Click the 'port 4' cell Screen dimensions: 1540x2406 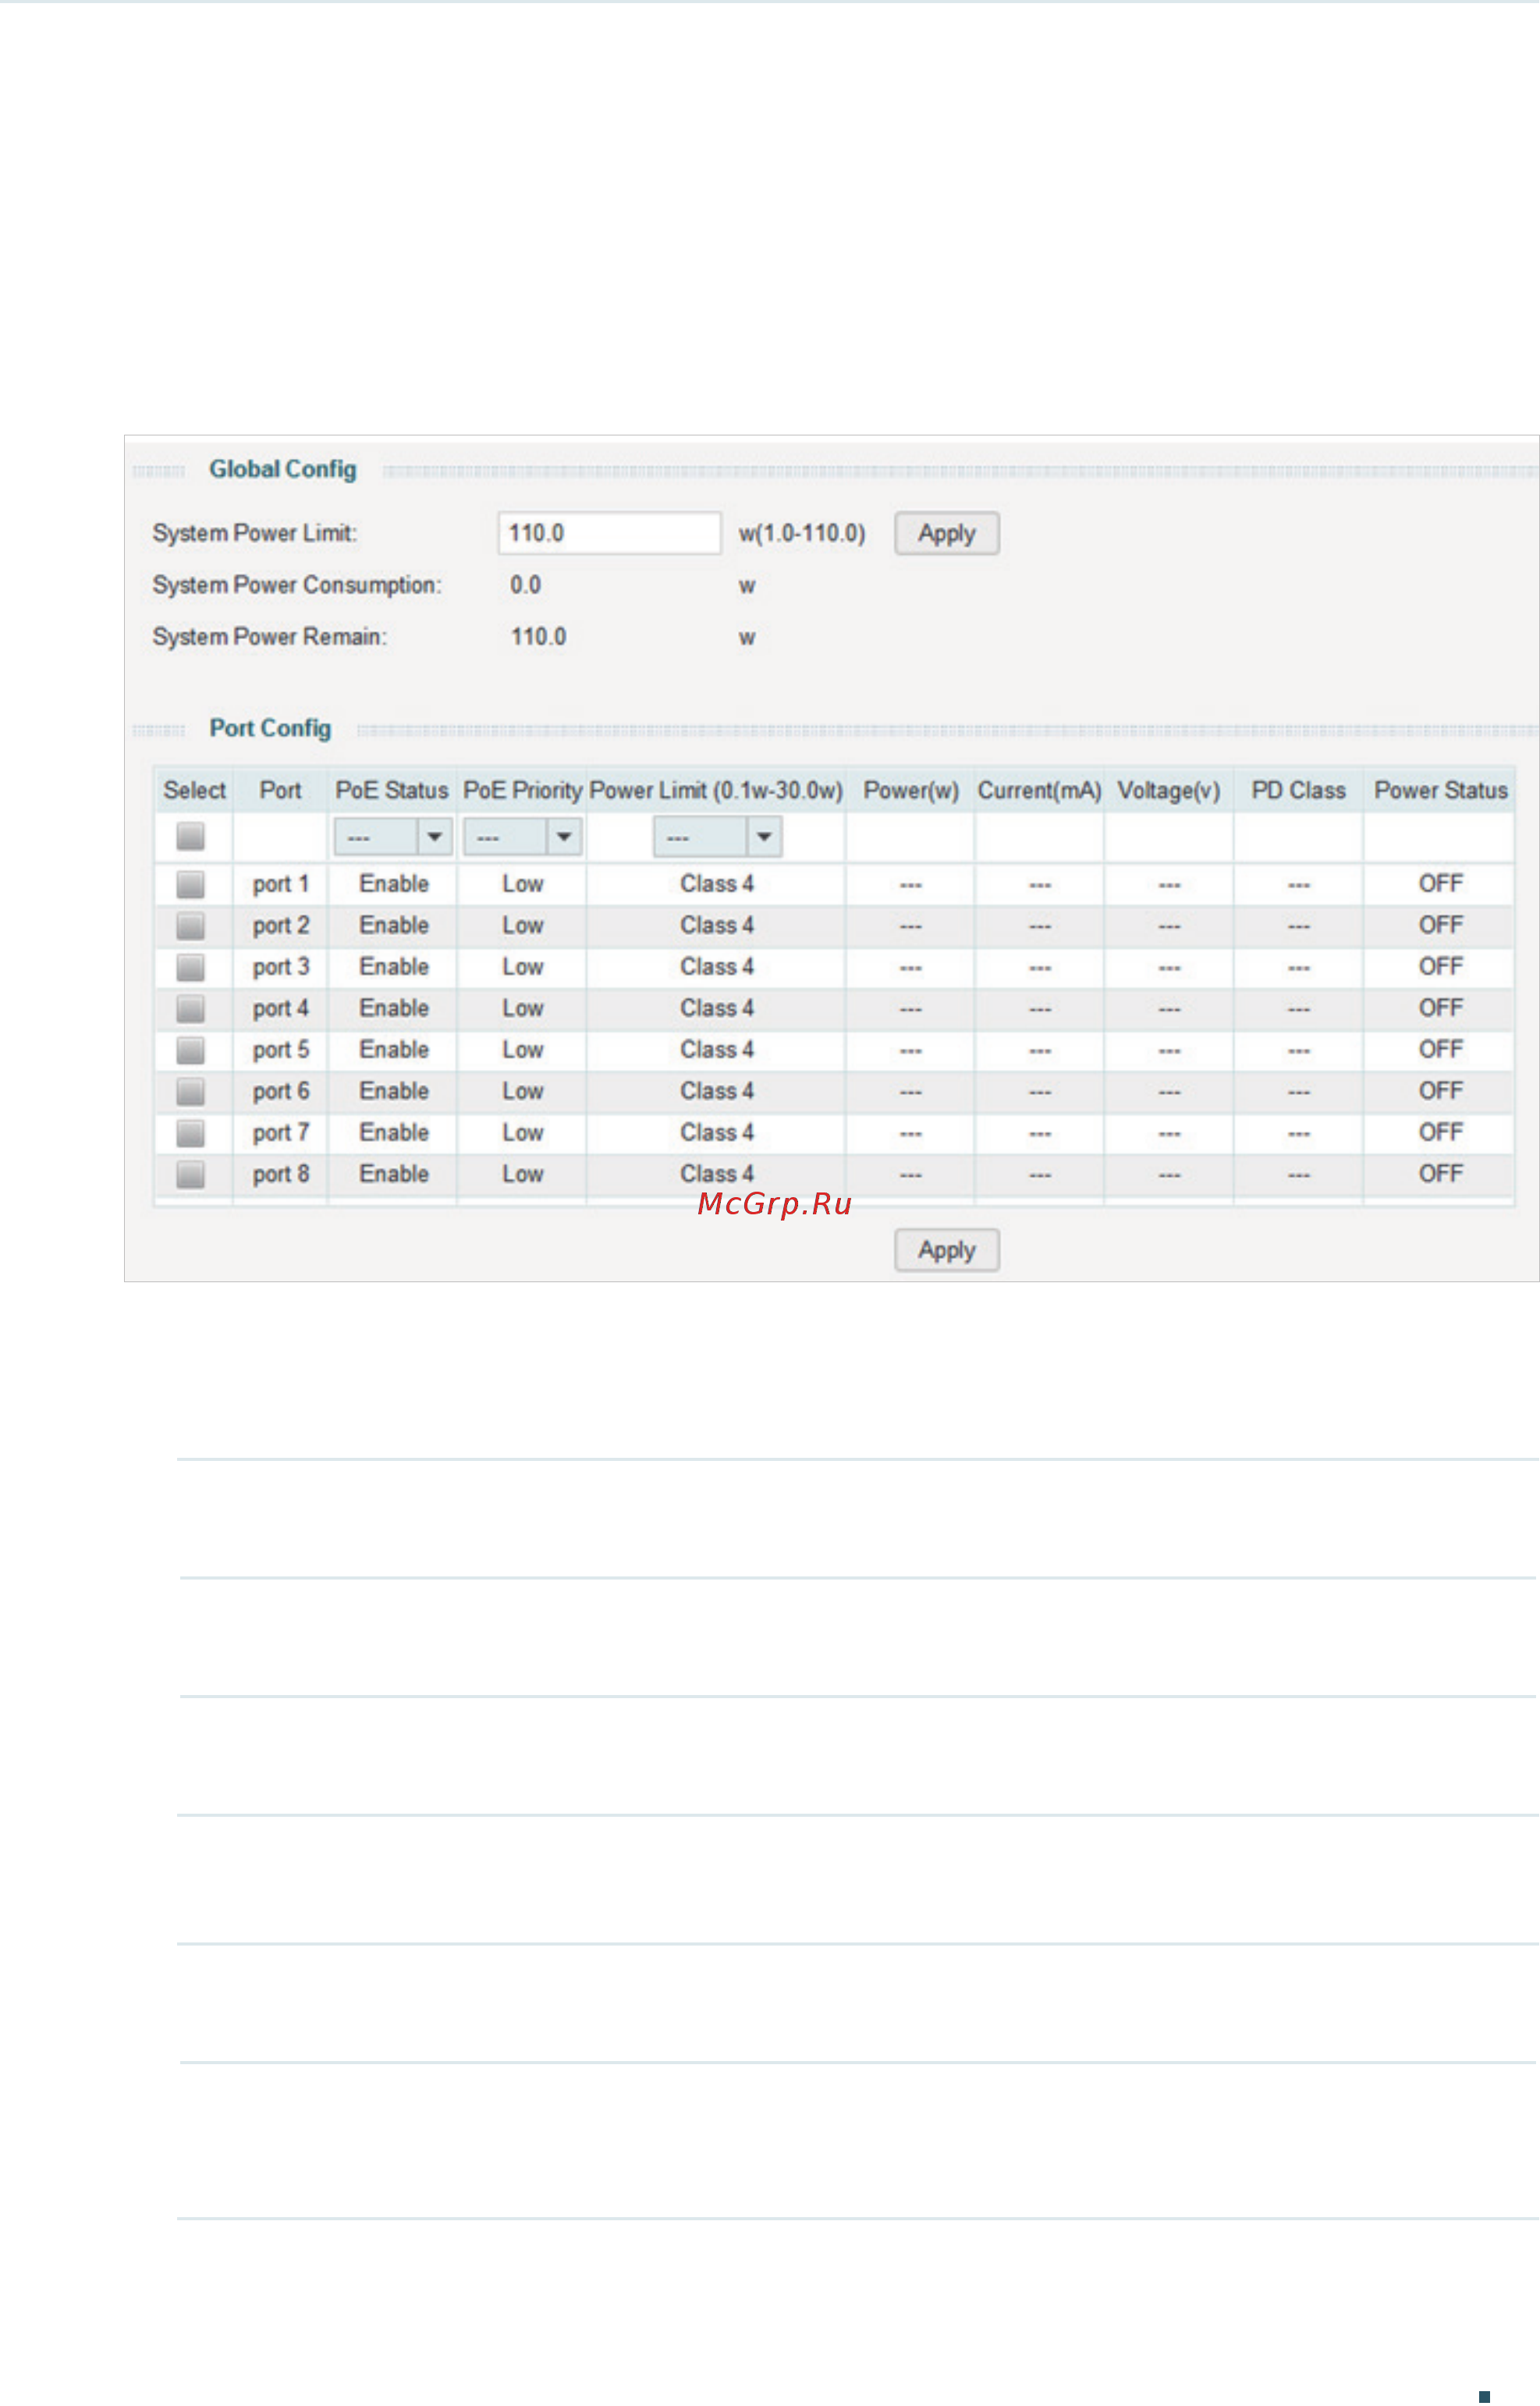click(x=281, y=1008)
